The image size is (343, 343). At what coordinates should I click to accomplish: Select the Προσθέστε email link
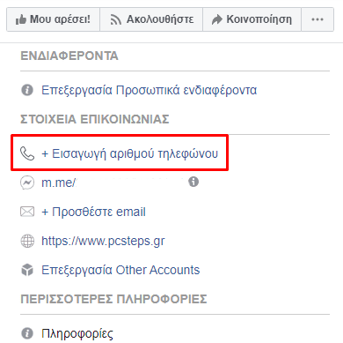[x=93, y=212]
